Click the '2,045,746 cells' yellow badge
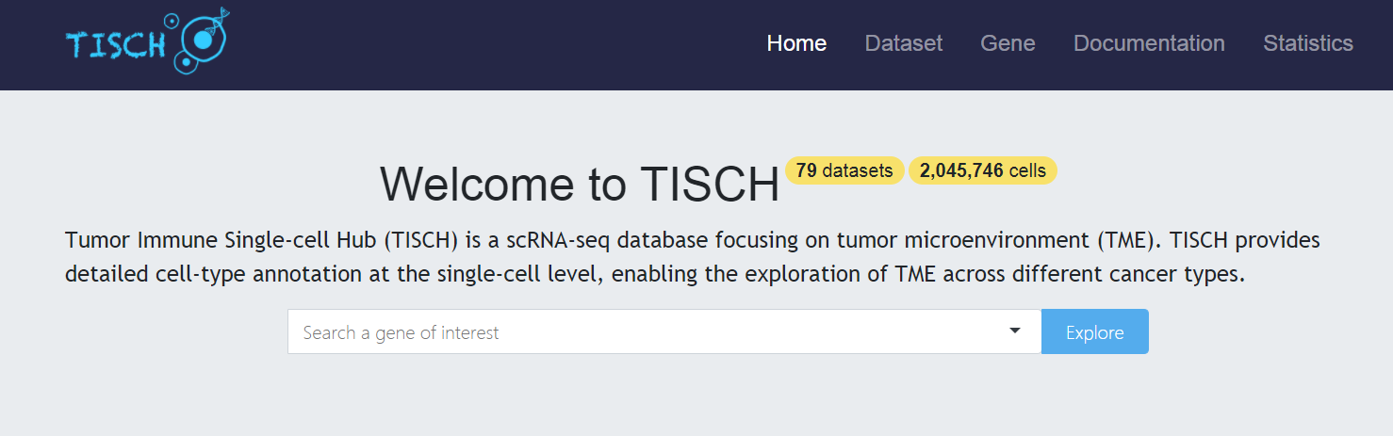 tap(983, 170)
